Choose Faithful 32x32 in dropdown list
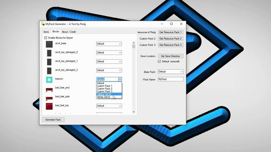The image size is (271, 152). [x=109, y=94]
